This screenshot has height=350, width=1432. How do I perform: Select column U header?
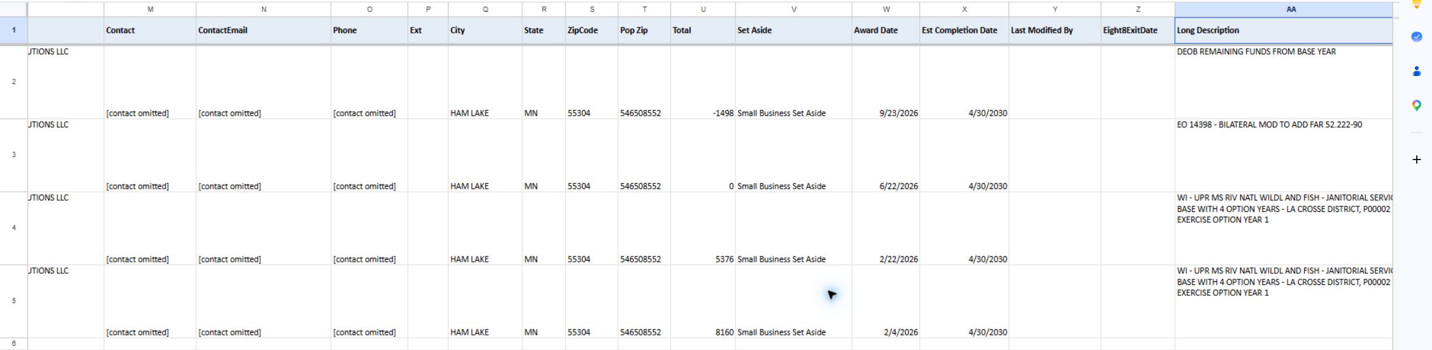(703, 9)
